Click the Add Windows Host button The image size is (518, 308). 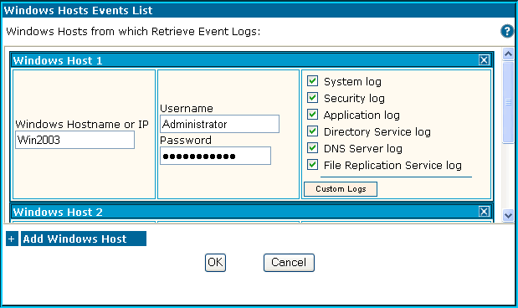pos(84,239)
